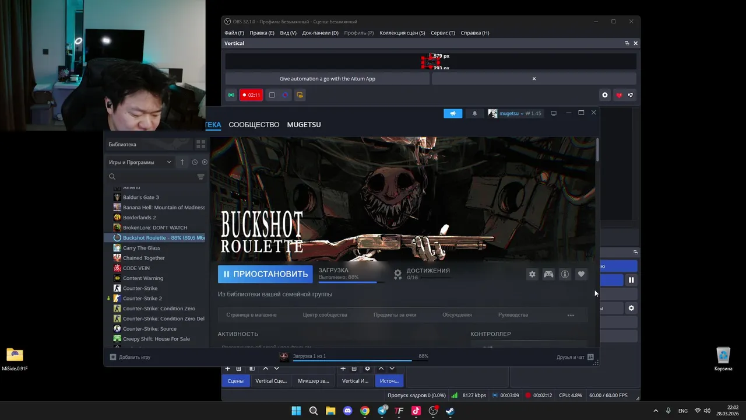Open OBS Коллекция сцен menu

coord(402,33)
